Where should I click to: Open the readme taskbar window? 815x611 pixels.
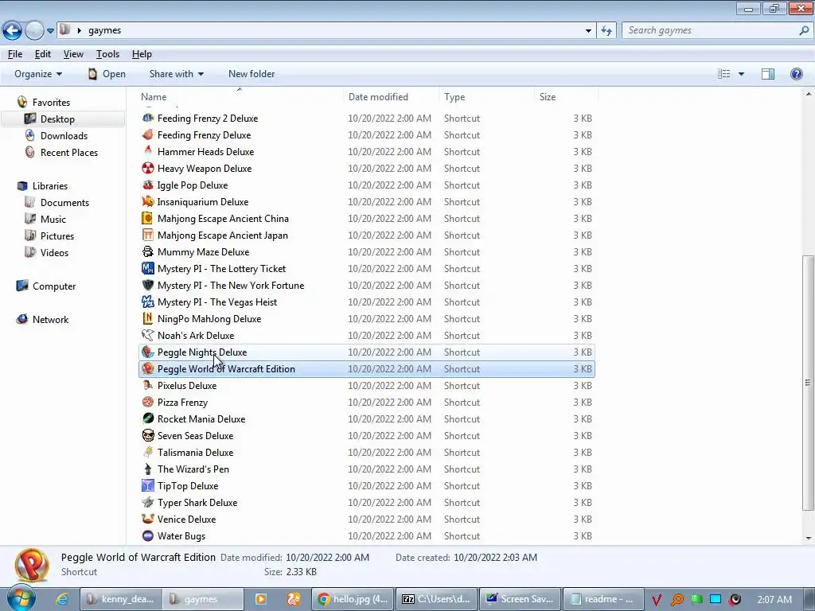[603, 599]
